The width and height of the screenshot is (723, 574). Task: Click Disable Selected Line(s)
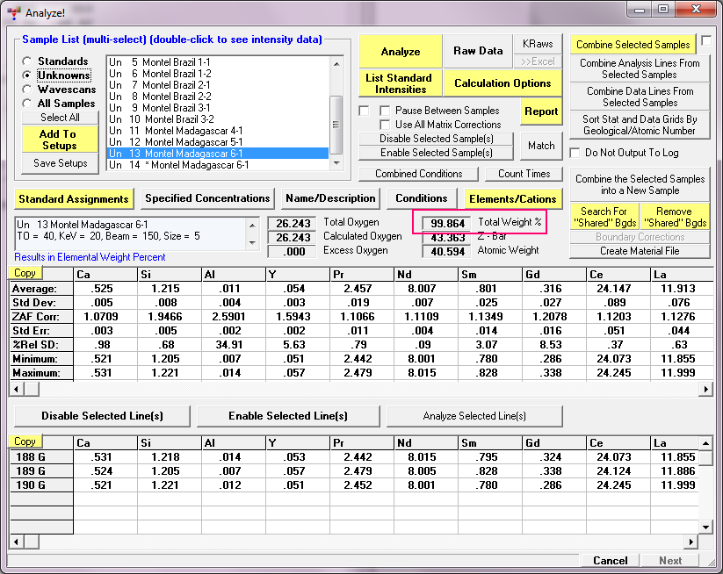102,416
